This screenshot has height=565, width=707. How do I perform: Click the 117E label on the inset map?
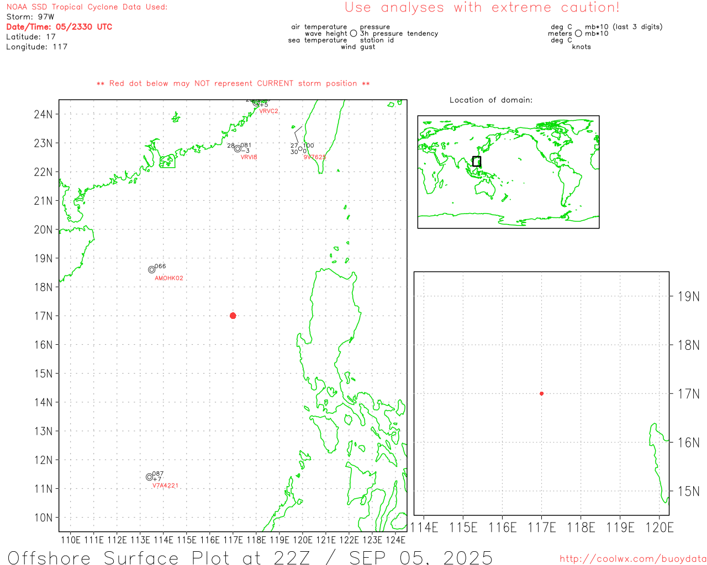pyautogui.click(x=542, y=527)
